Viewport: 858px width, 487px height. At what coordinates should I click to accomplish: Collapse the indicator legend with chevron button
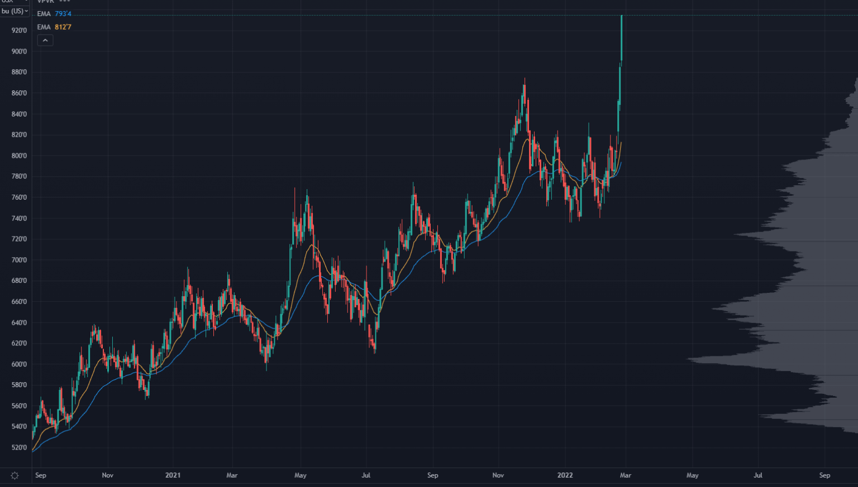pyautogui.click(x=45, y=40)
